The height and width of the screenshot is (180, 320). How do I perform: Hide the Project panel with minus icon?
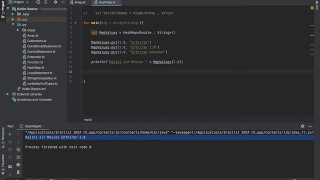click(x=63, y=2)
